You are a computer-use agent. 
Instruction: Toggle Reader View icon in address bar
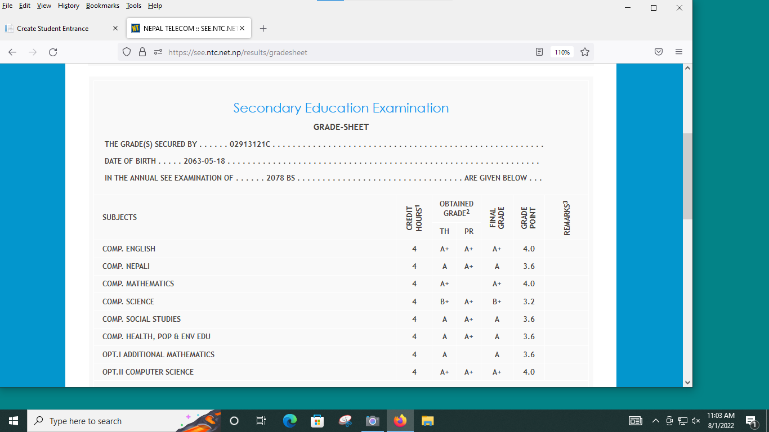point(539,52)
